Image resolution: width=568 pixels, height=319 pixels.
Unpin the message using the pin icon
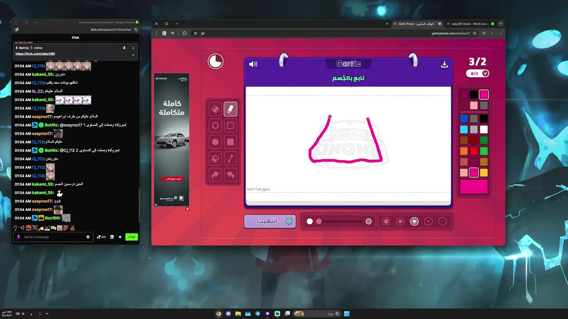pos(124,48)
